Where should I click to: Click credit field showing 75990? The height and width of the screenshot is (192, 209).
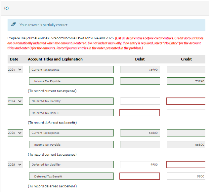tap(186, 81)
